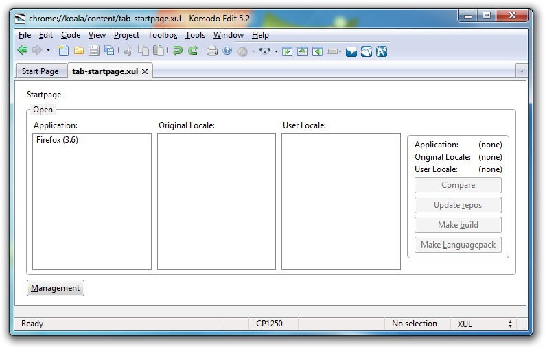
Task: Click the Copy icon
Action: (143, 51)
